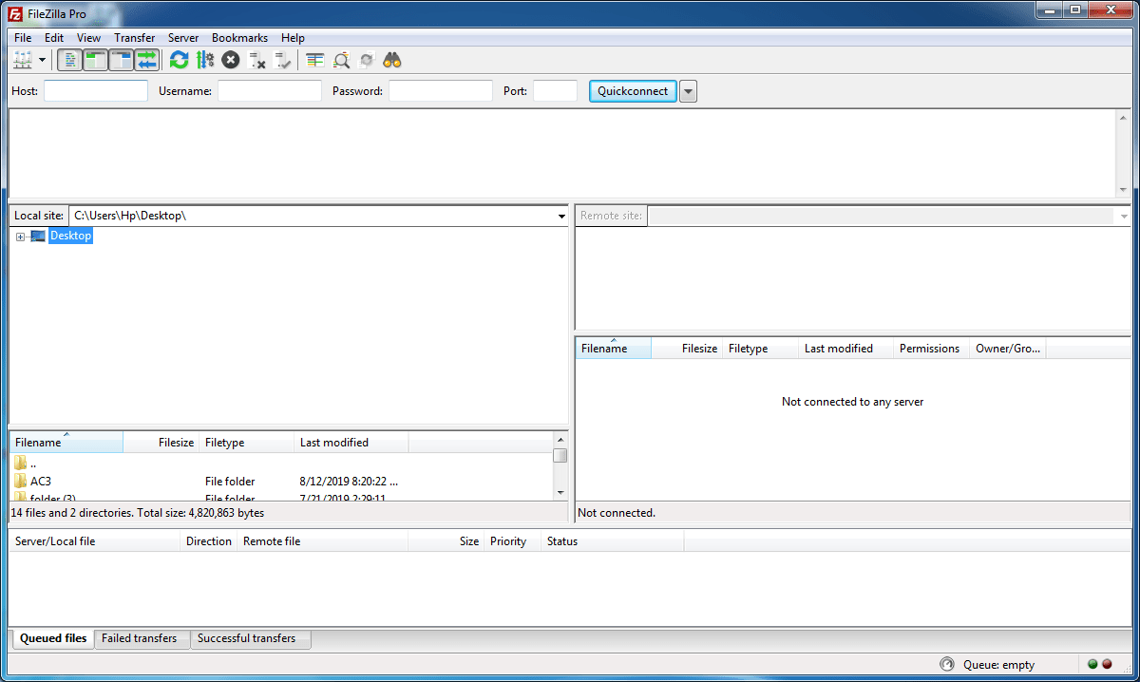The height and width of the screenshot is (682, 1140).
Task: Click remote Last modified column header
Action: point(845,349)
